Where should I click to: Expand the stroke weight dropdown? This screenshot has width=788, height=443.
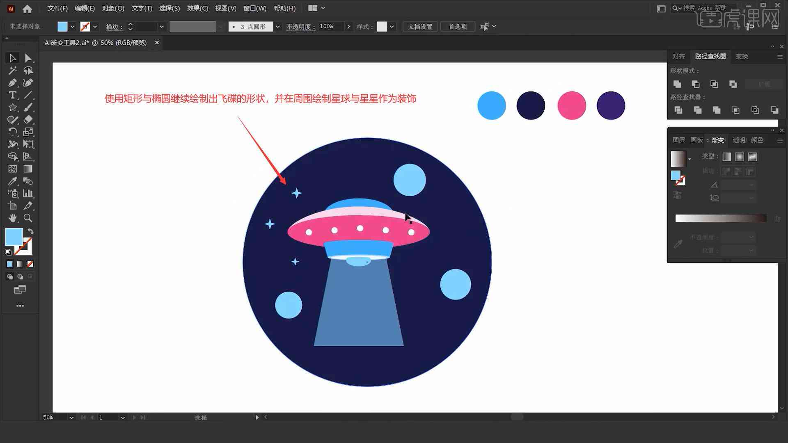pos(161,26)
